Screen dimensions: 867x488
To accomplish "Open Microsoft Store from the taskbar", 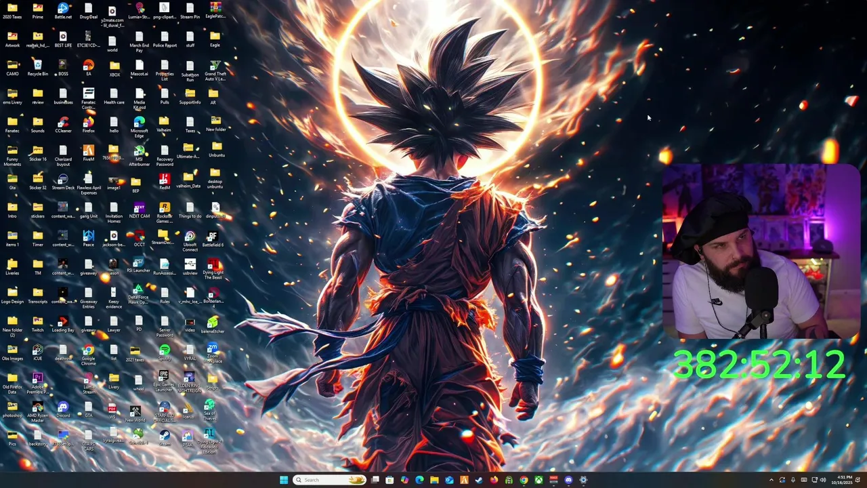I will click(389, 480).
